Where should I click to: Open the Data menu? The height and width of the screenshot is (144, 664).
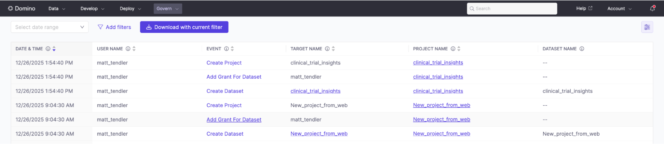click(x=57, y=9)
